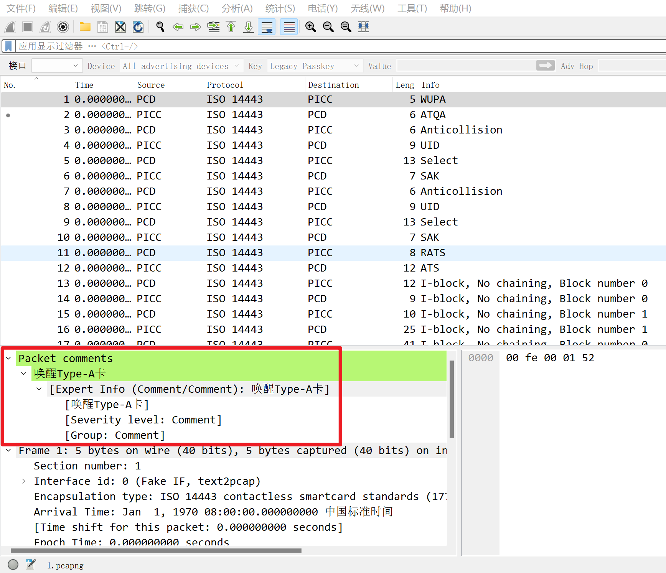Close the capture file X icon
666x573 pixels.
pyautogui.click(x=120, y=27)
